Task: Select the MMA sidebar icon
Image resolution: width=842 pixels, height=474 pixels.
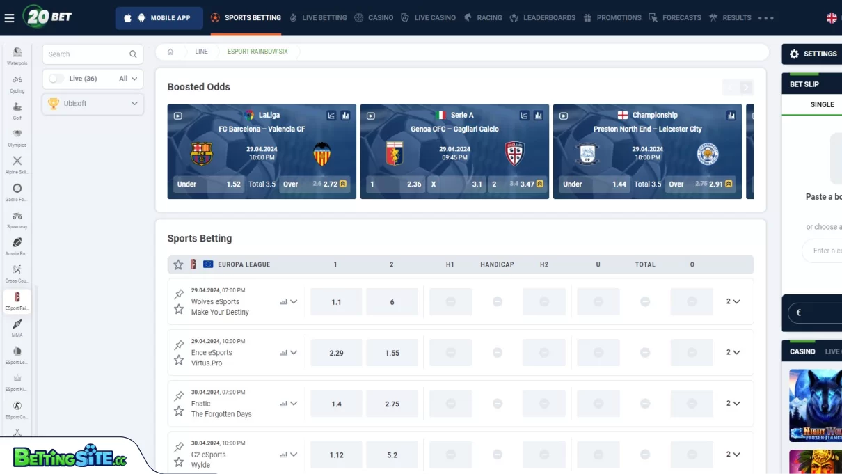Action: [x=16, y=326]
